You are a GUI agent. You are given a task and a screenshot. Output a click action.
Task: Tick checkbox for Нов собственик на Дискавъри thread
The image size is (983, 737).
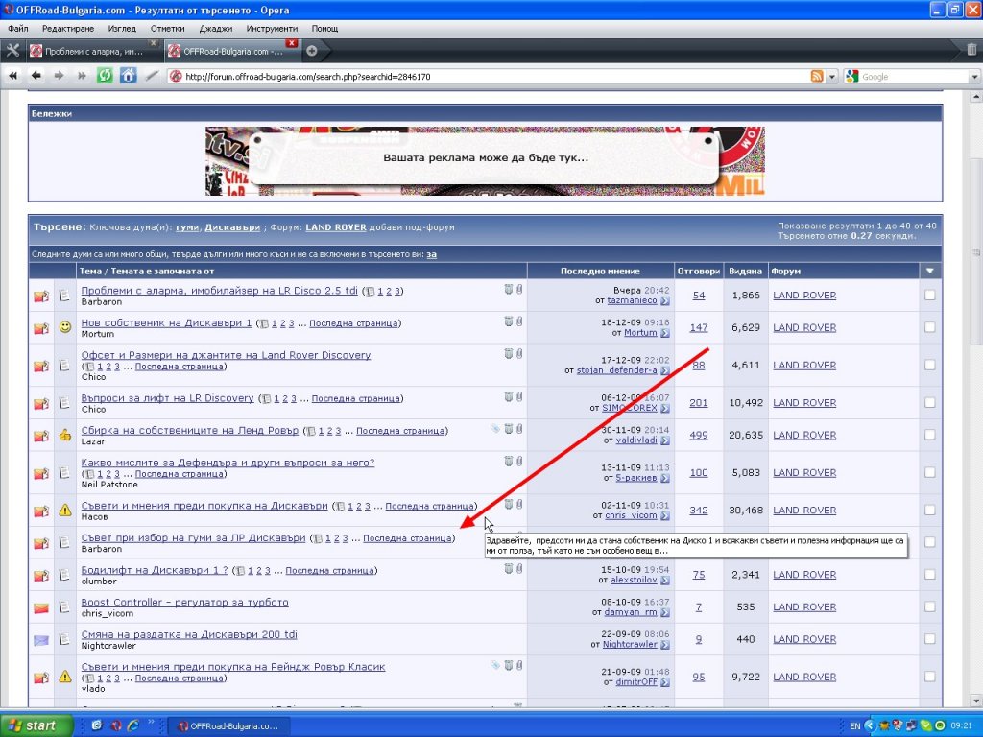(929, 327)
